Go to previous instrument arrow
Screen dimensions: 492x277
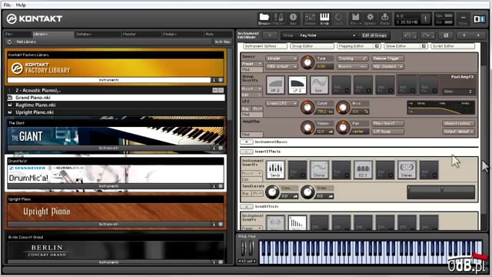(464, 35)
